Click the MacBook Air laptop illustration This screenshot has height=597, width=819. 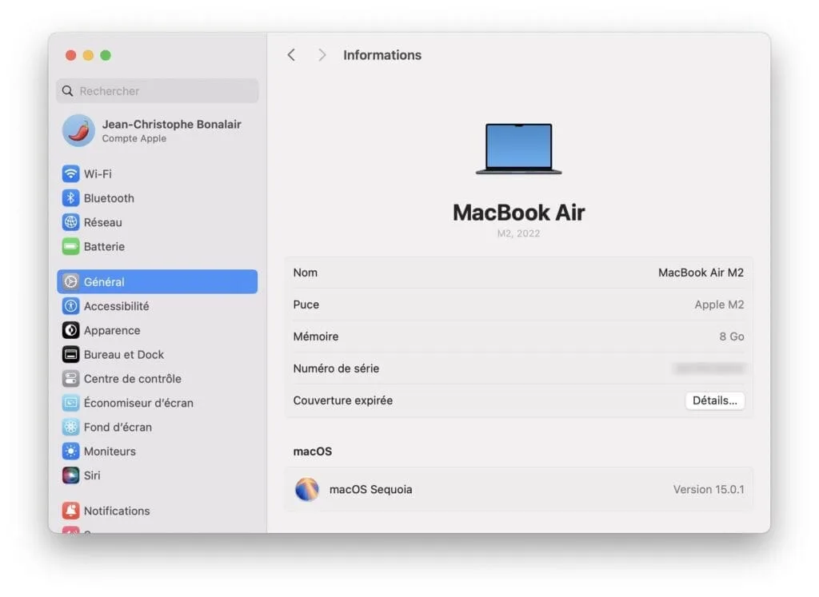518,149
